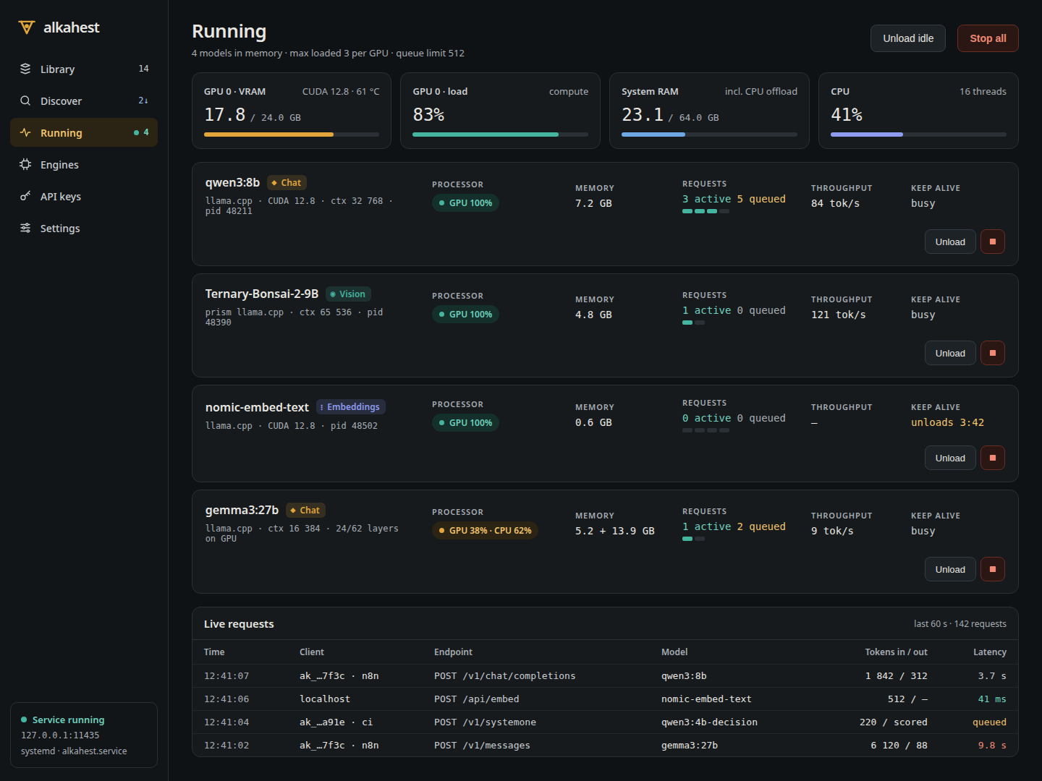Screen dimensions: 1042x781
Task: Unload the nomic-embed-text model
Action: click(x=950, y=458)
